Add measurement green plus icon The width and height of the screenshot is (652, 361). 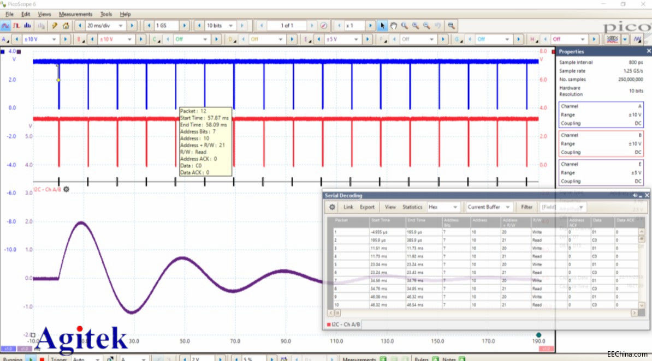[383, 359]
